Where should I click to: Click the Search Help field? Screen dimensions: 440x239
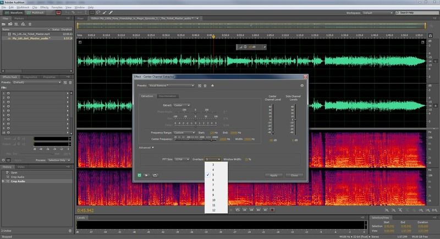(416, 13)
